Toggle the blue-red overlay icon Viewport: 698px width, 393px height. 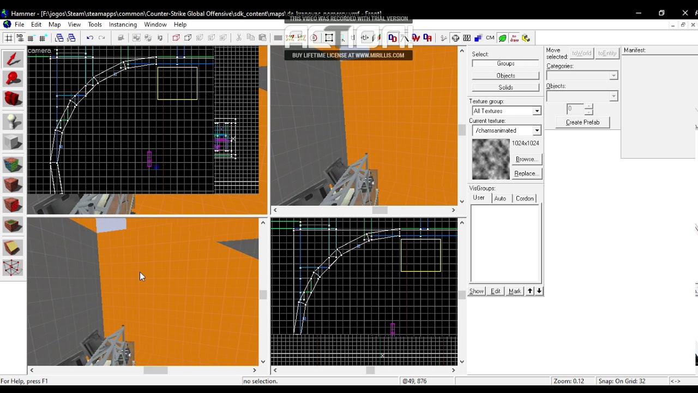point(393,38)
